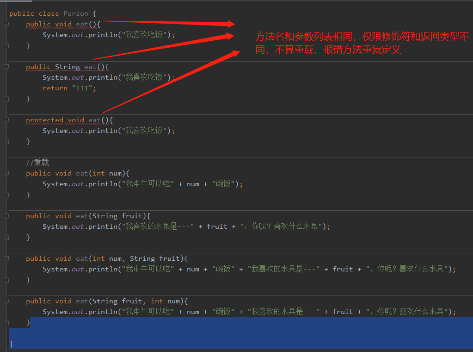The image size is (473, 352).
Task: Collapse the eat(String fruit, int num) method
Action: click(6, 301)
